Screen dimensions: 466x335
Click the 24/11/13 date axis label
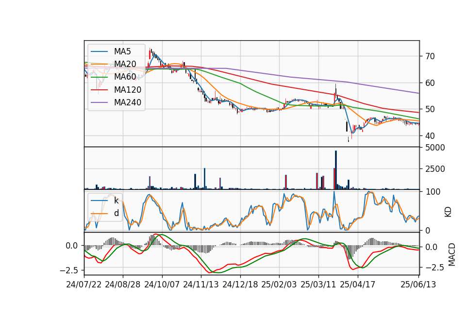click(201, 285)
